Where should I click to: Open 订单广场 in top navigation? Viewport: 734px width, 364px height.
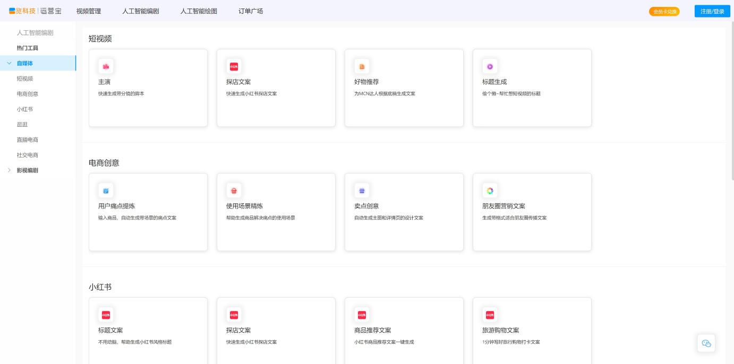(x=251, y=11)
